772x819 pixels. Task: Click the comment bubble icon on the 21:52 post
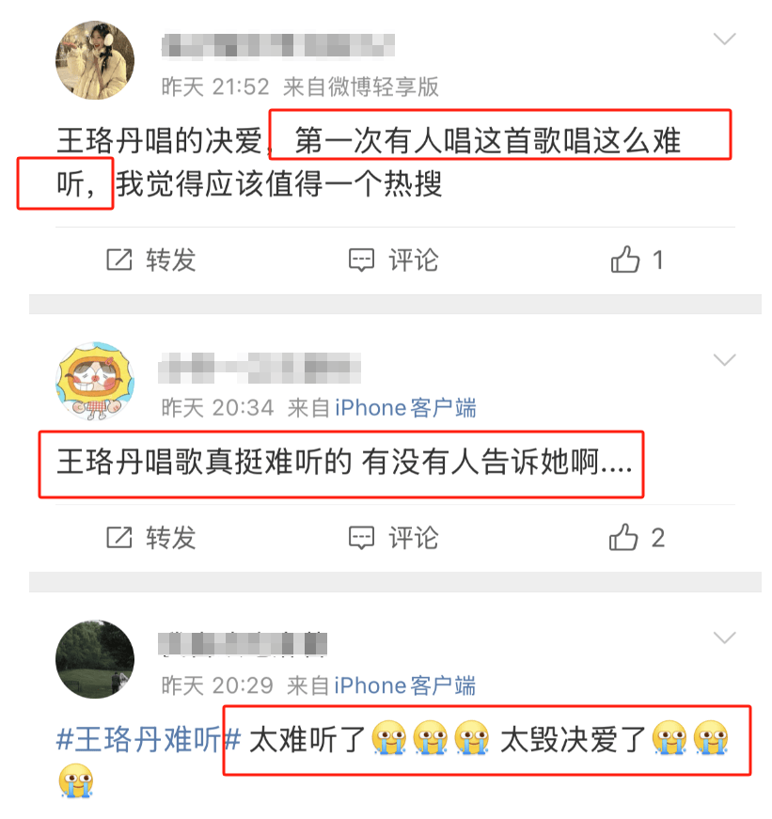pyautogui.click(x=361, y=260)
